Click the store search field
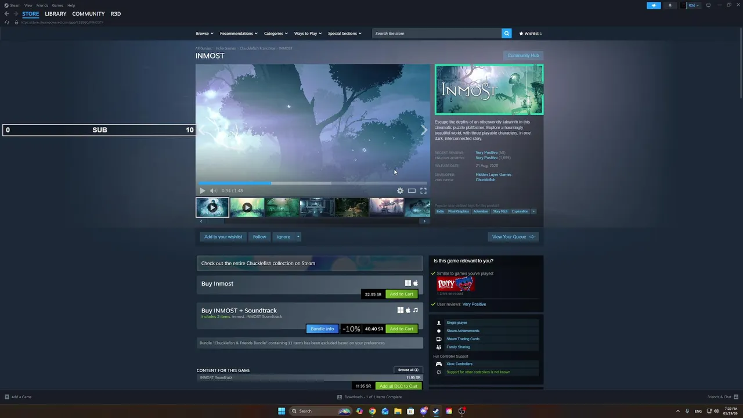743x418 pixels. [437, 34]
